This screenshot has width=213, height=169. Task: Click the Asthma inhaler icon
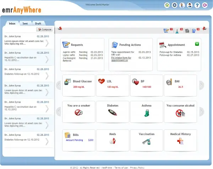[147, 113]
